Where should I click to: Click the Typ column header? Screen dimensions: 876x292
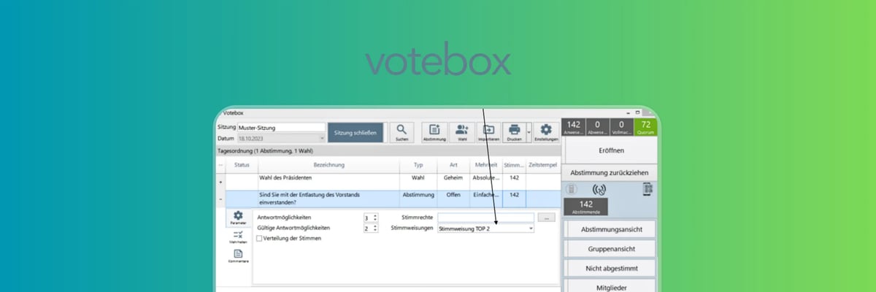[x=418, y=165]
